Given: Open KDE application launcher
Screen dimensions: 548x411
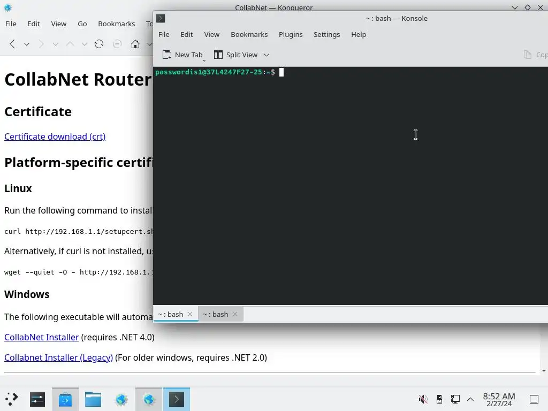Looking at the screenshot, I should (11, 399).
